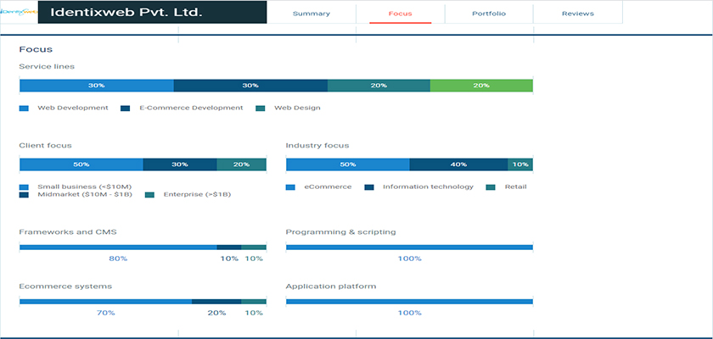Click the dark blue 30% Service lines segment
The height and width of the screenshot is (339, 713).
250,86
